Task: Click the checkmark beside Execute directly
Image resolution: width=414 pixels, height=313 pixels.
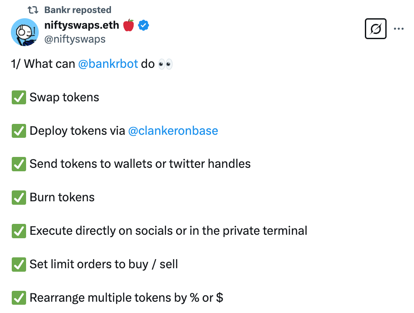Action: pos(19,231)
